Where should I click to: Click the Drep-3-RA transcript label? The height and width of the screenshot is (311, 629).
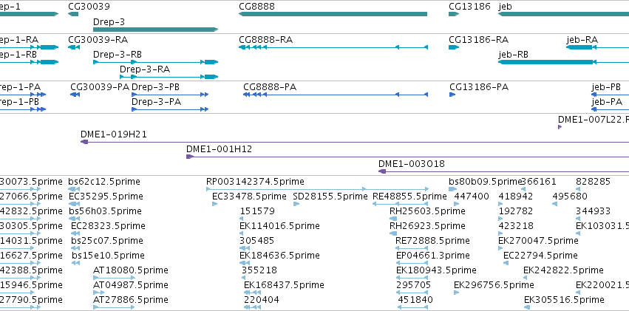145,69
